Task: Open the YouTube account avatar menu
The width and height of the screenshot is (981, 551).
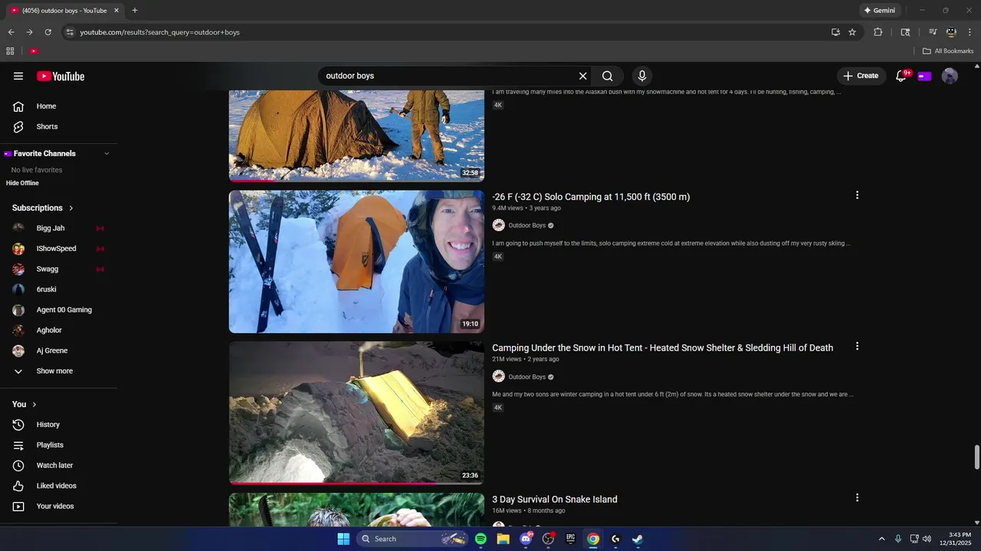Action: point(950,76)
